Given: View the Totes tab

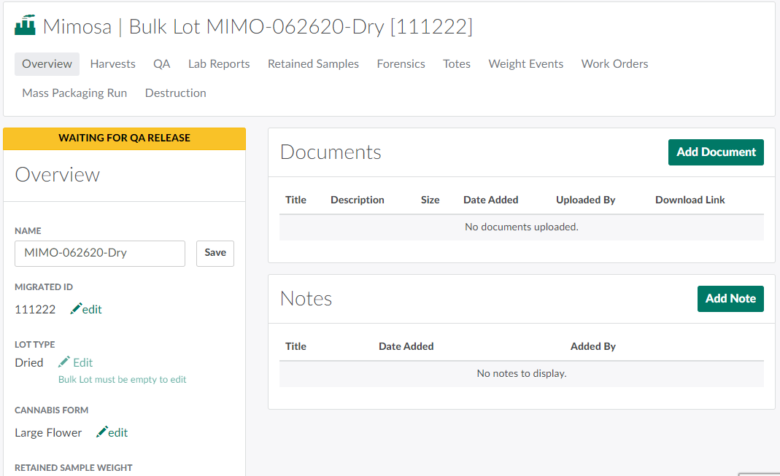Looking at the screenshot, I should pos(456,64).
